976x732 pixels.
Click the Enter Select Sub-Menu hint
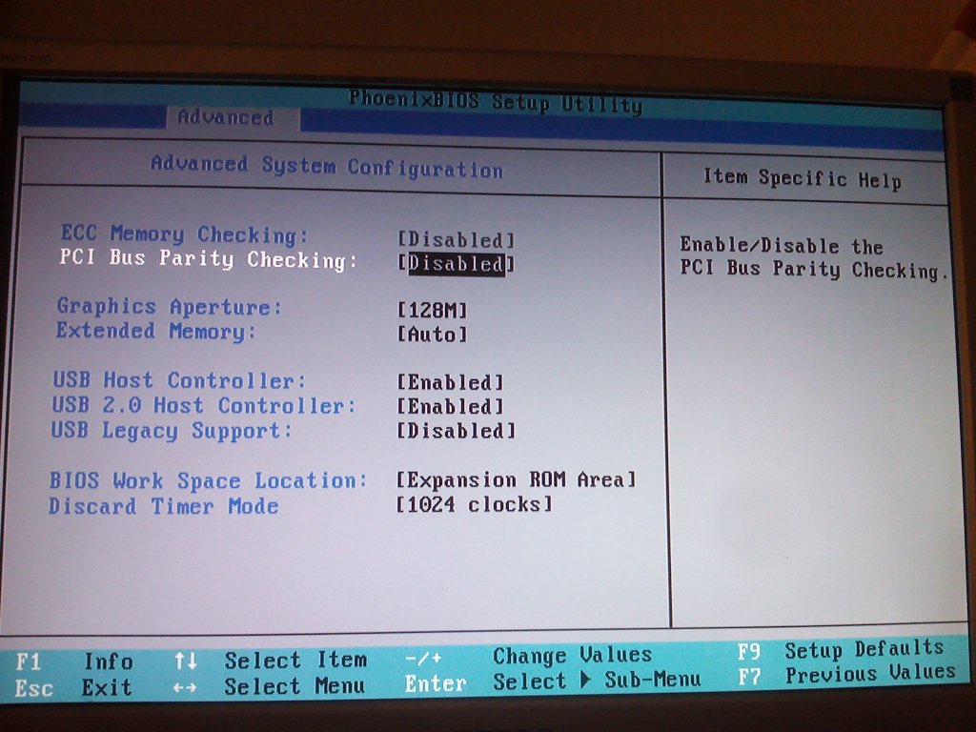pos(553,681)
